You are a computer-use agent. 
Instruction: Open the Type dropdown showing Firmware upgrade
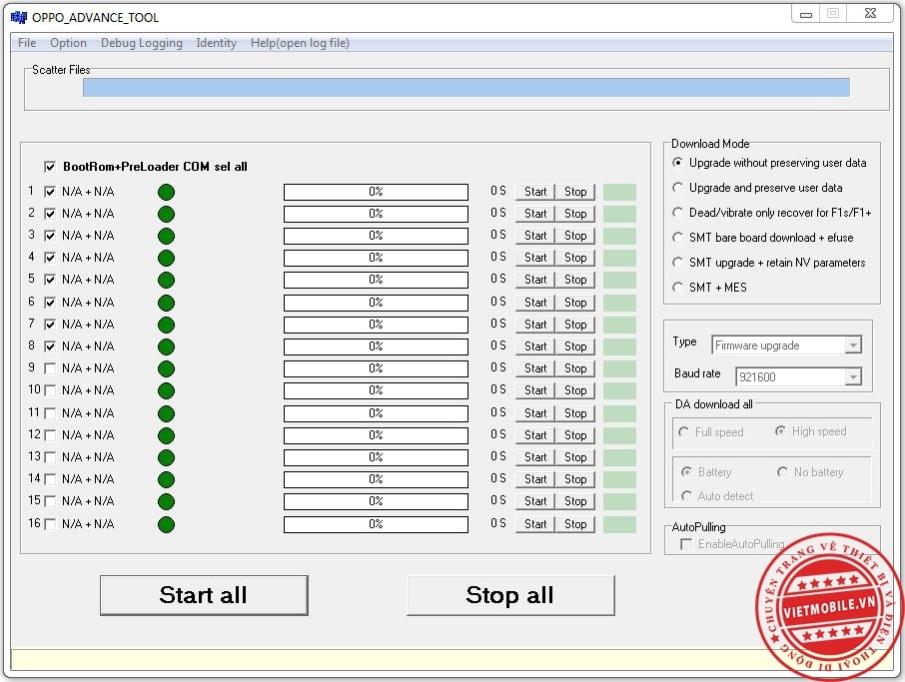pyautogui.click(x=853, y=345)
